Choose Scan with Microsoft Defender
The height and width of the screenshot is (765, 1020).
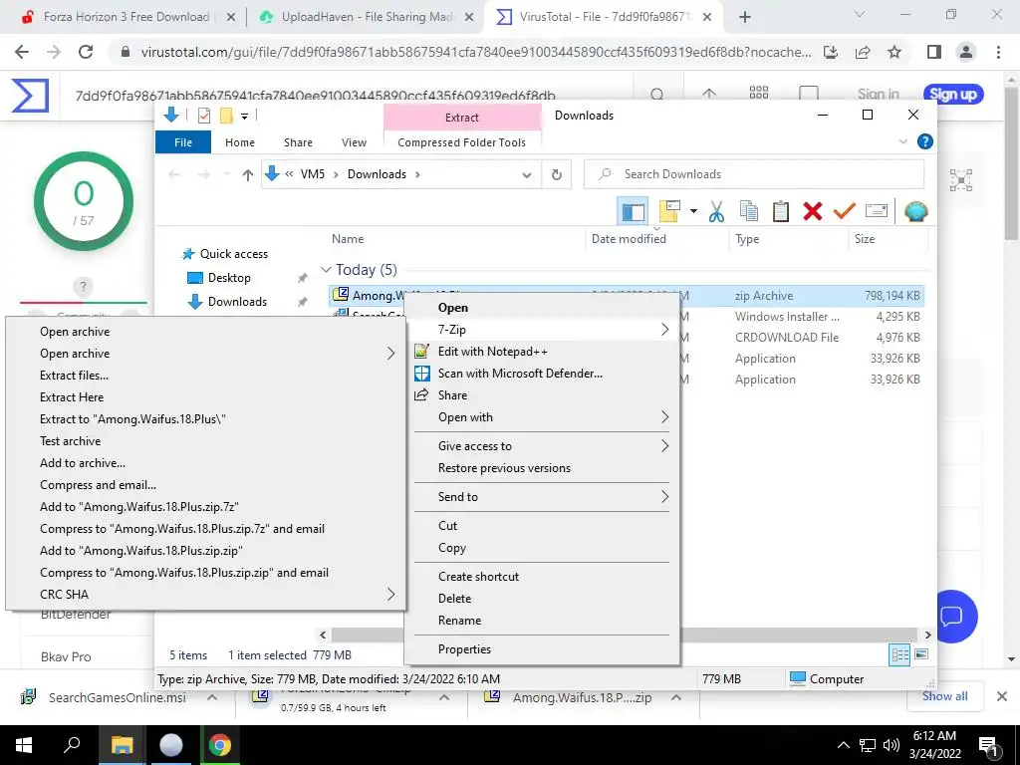coord(541,374)
